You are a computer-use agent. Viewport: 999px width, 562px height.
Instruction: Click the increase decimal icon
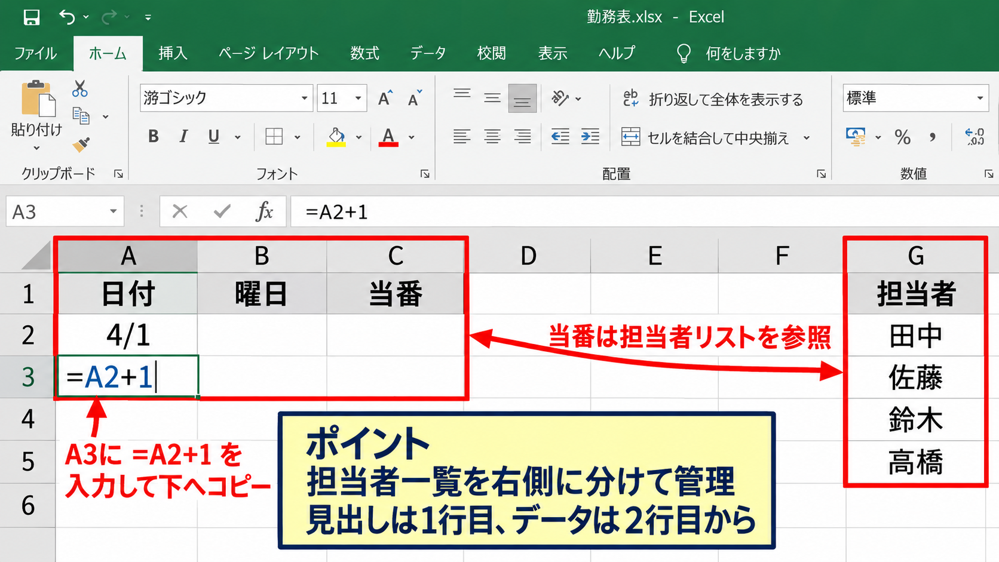(x=975, y=137)
